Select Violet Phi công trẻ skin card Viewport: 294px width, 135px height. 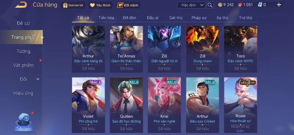pos(88,105)
